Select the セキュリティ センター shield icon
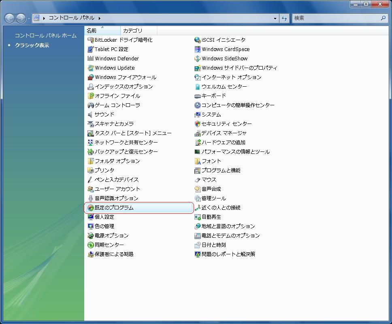 tap(198, 124)
